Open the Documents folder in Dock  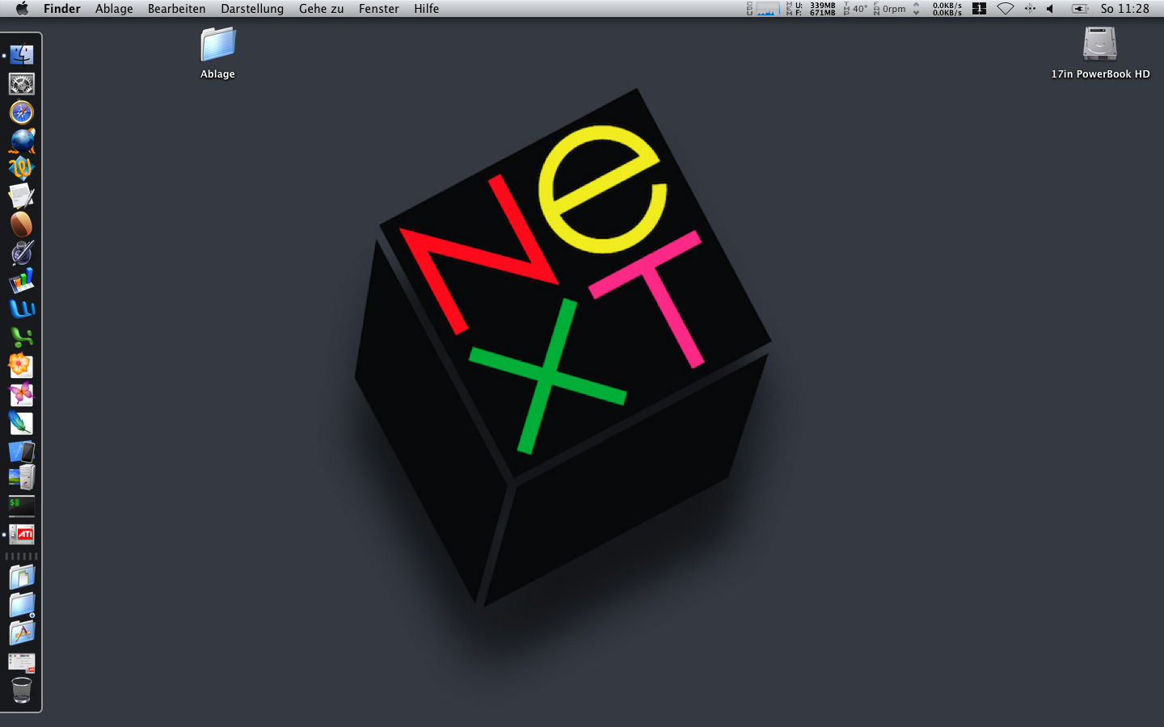pos(22,578)
